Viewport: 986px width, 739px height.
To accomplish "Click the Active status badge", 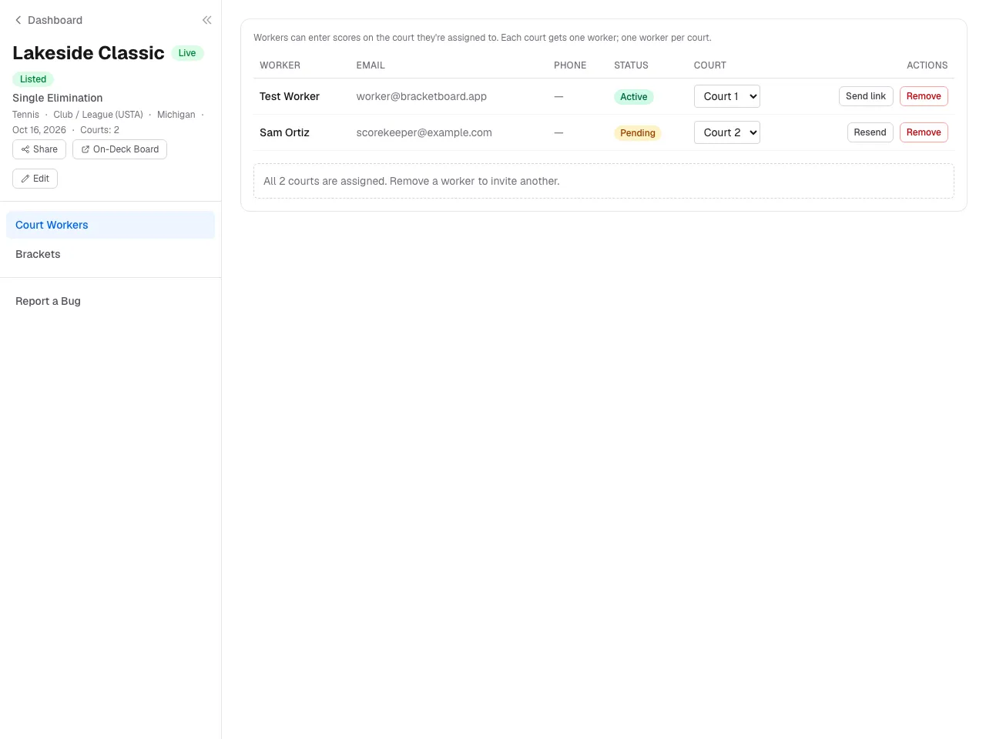I will (x=634, y=97).
